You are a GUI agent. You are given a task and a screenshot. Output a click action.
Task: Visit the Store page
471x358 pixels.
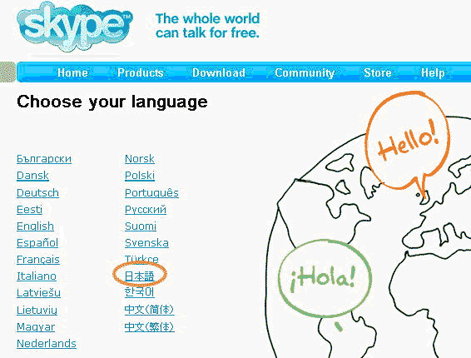click(378, 72)
